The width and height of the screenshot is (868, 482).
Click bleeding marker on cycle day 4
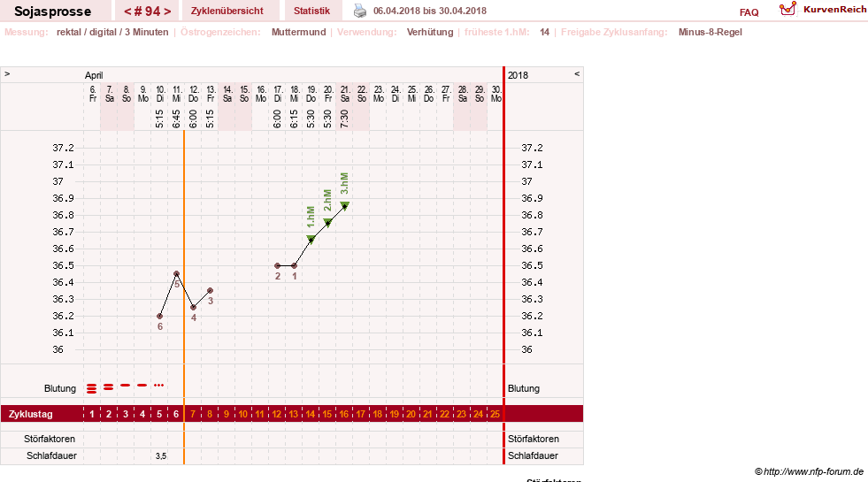[142, 385]
